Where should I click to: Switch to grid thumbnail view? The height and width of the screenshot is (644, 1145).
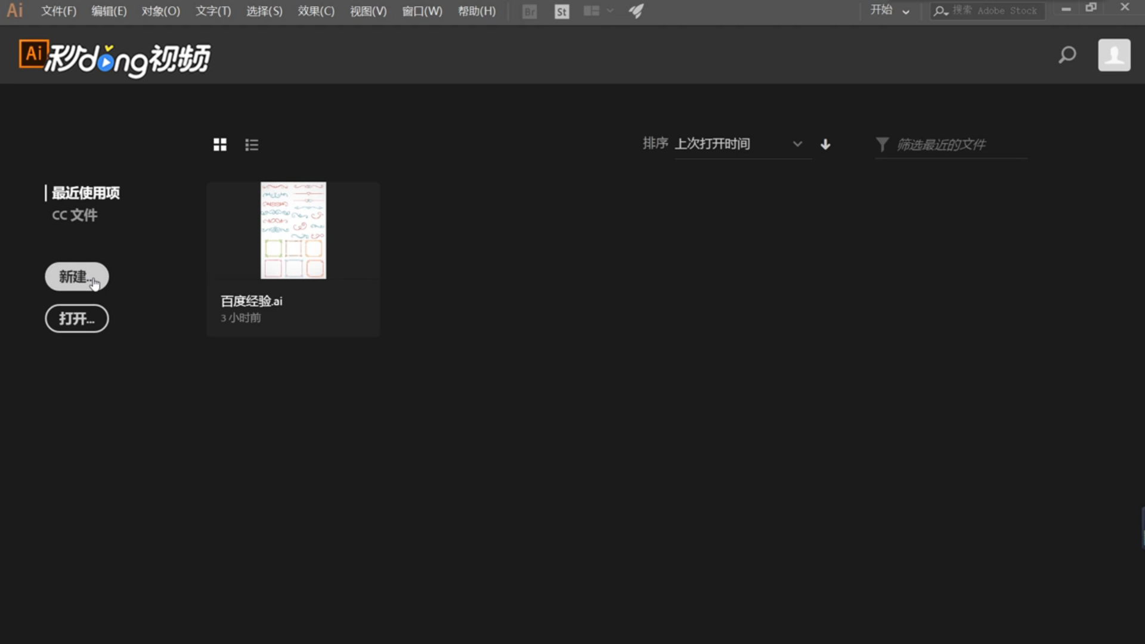(219, 144)
